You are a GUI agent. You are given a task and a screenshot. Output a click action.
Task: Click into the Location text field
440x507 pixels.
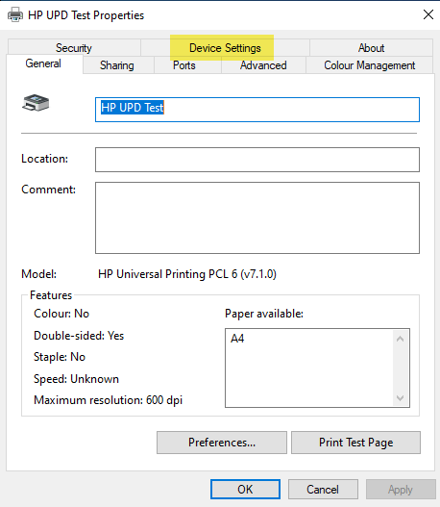(257, 160)
